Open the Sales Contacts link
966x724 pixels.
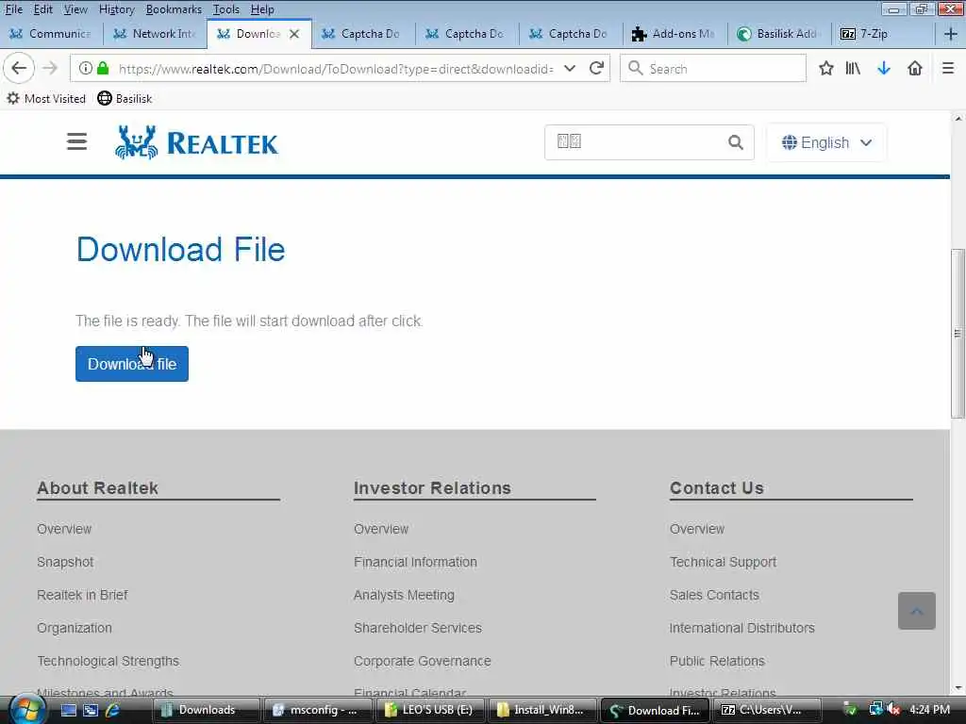(x=714, y=596)
